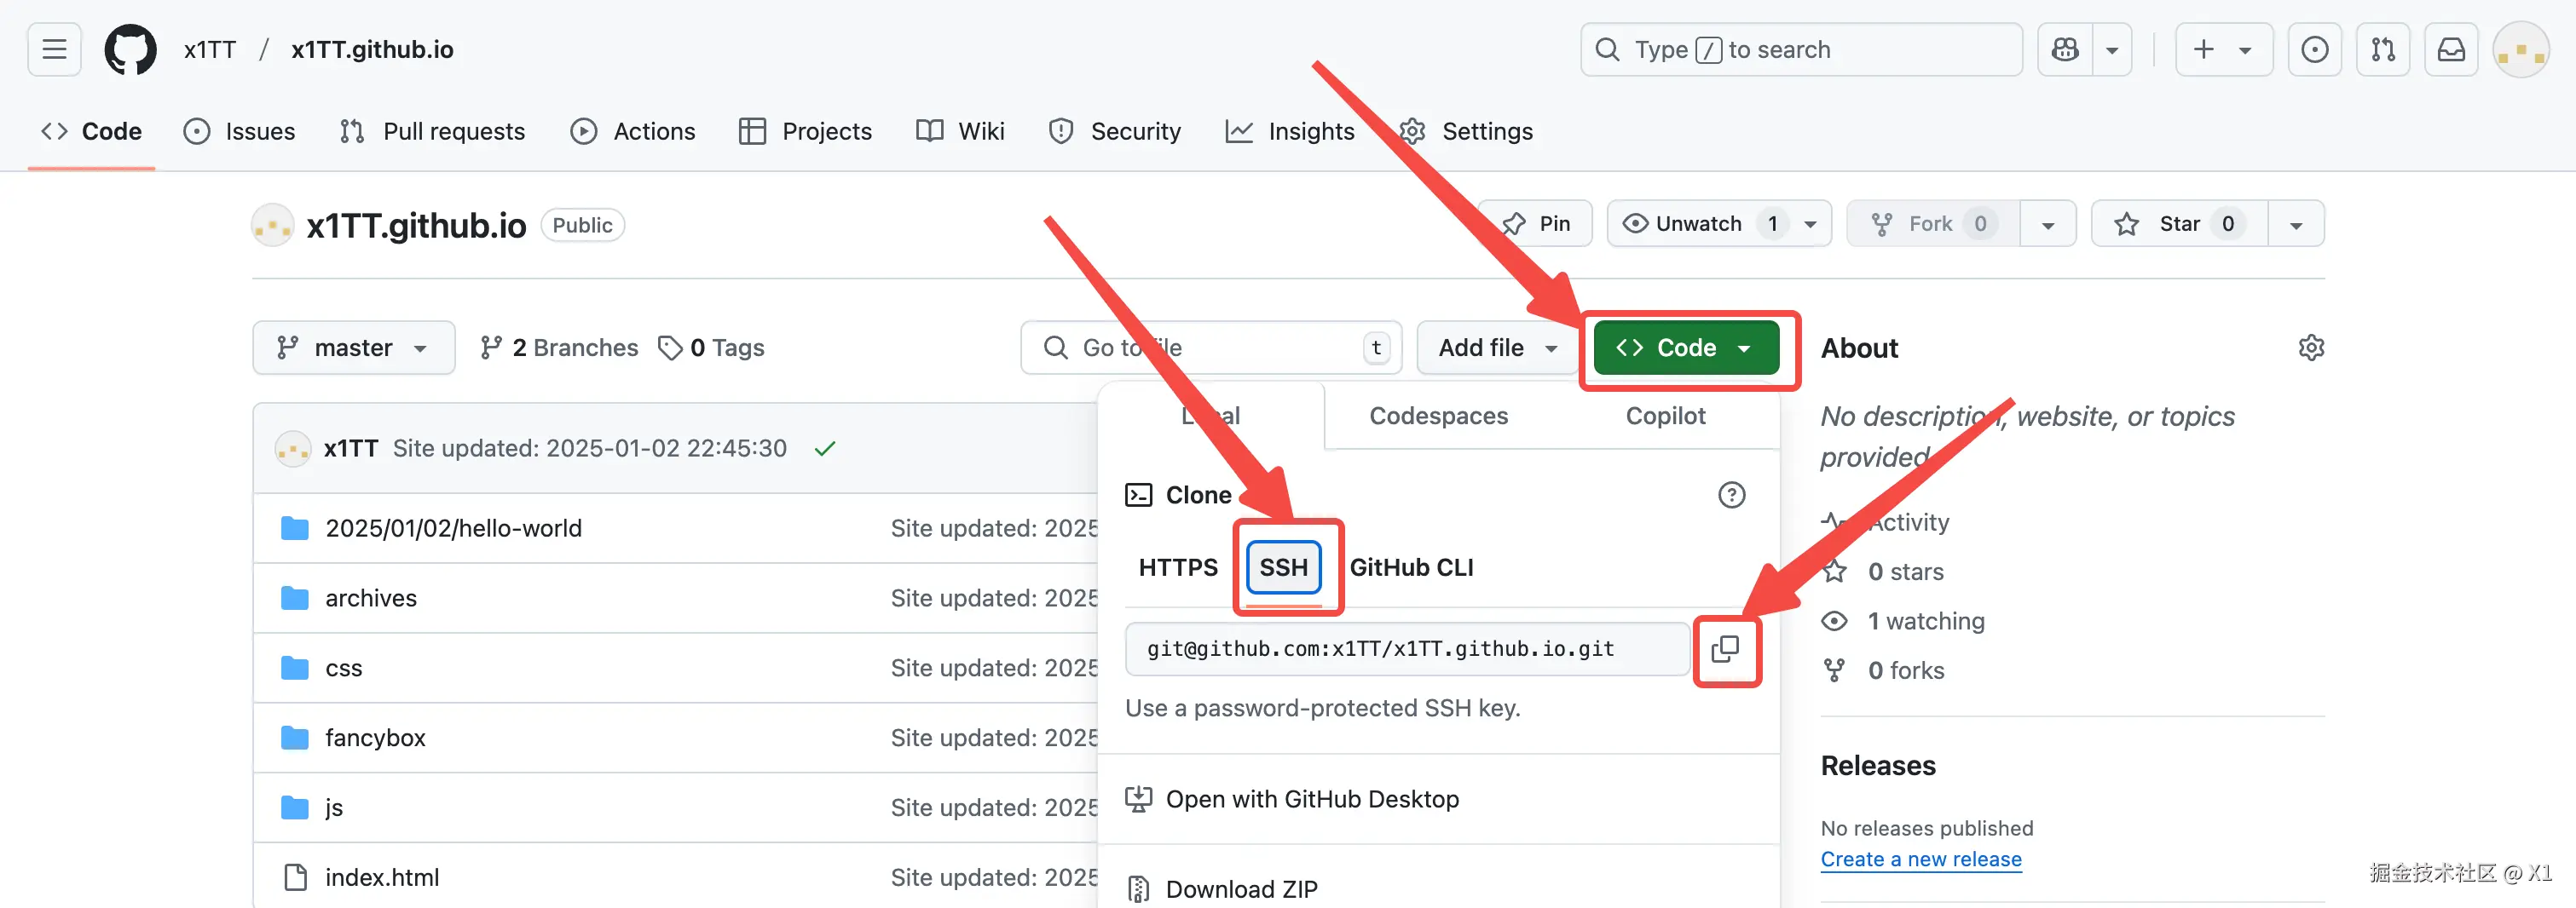Image resolution: width=2576 pixels, height=908 pixels.
Task: Open the archives folder
Action: [x=371, y=598]
